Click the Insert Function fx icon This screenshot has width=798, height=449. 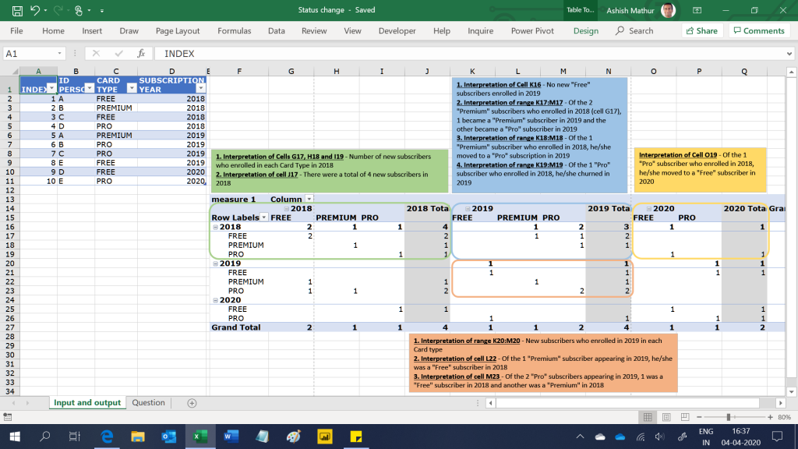[x=141, y=54]
